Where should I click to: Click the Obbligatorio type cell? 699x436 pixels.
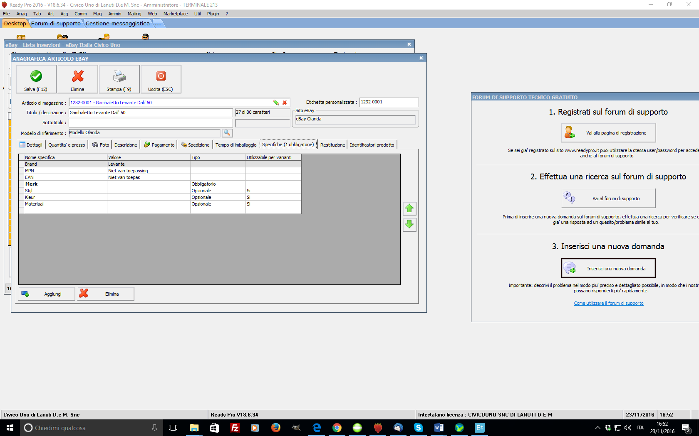pos(218,184)
